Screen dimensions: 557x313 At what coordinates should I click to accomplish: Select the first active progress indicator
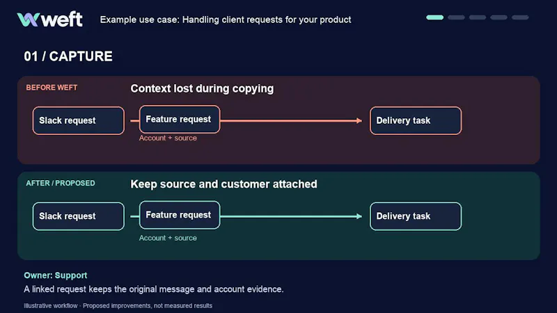pos(434,17)
